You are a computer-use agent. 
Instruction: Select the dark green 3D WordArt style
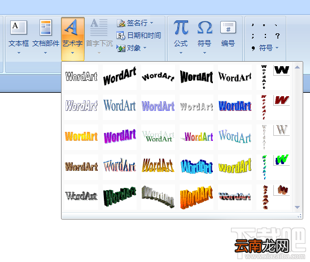120,197
